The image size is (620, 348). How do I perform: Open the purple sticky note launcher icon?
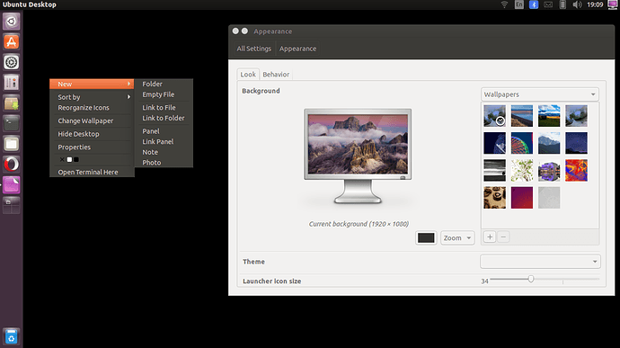pos(11,184)
